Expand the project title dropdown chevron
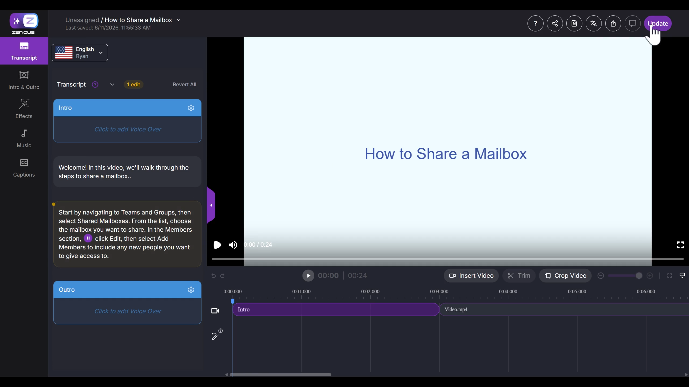The width and height of the screenshot is (689, 387). point(178,20)
